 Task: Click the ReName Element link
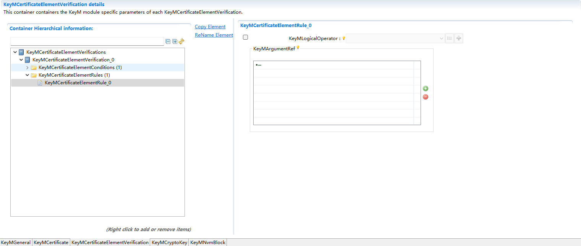point(214,35)
